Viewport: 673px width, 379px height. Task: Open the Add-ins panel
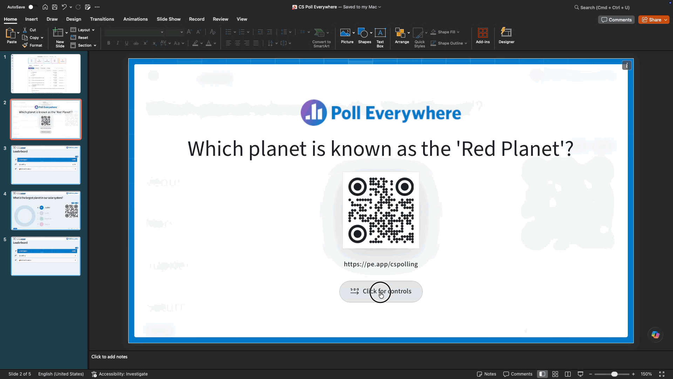coord(483,36)
